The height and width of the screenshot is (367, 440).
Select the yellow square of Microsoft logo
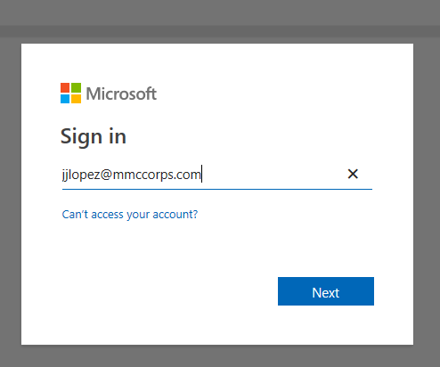click(76, 99)
